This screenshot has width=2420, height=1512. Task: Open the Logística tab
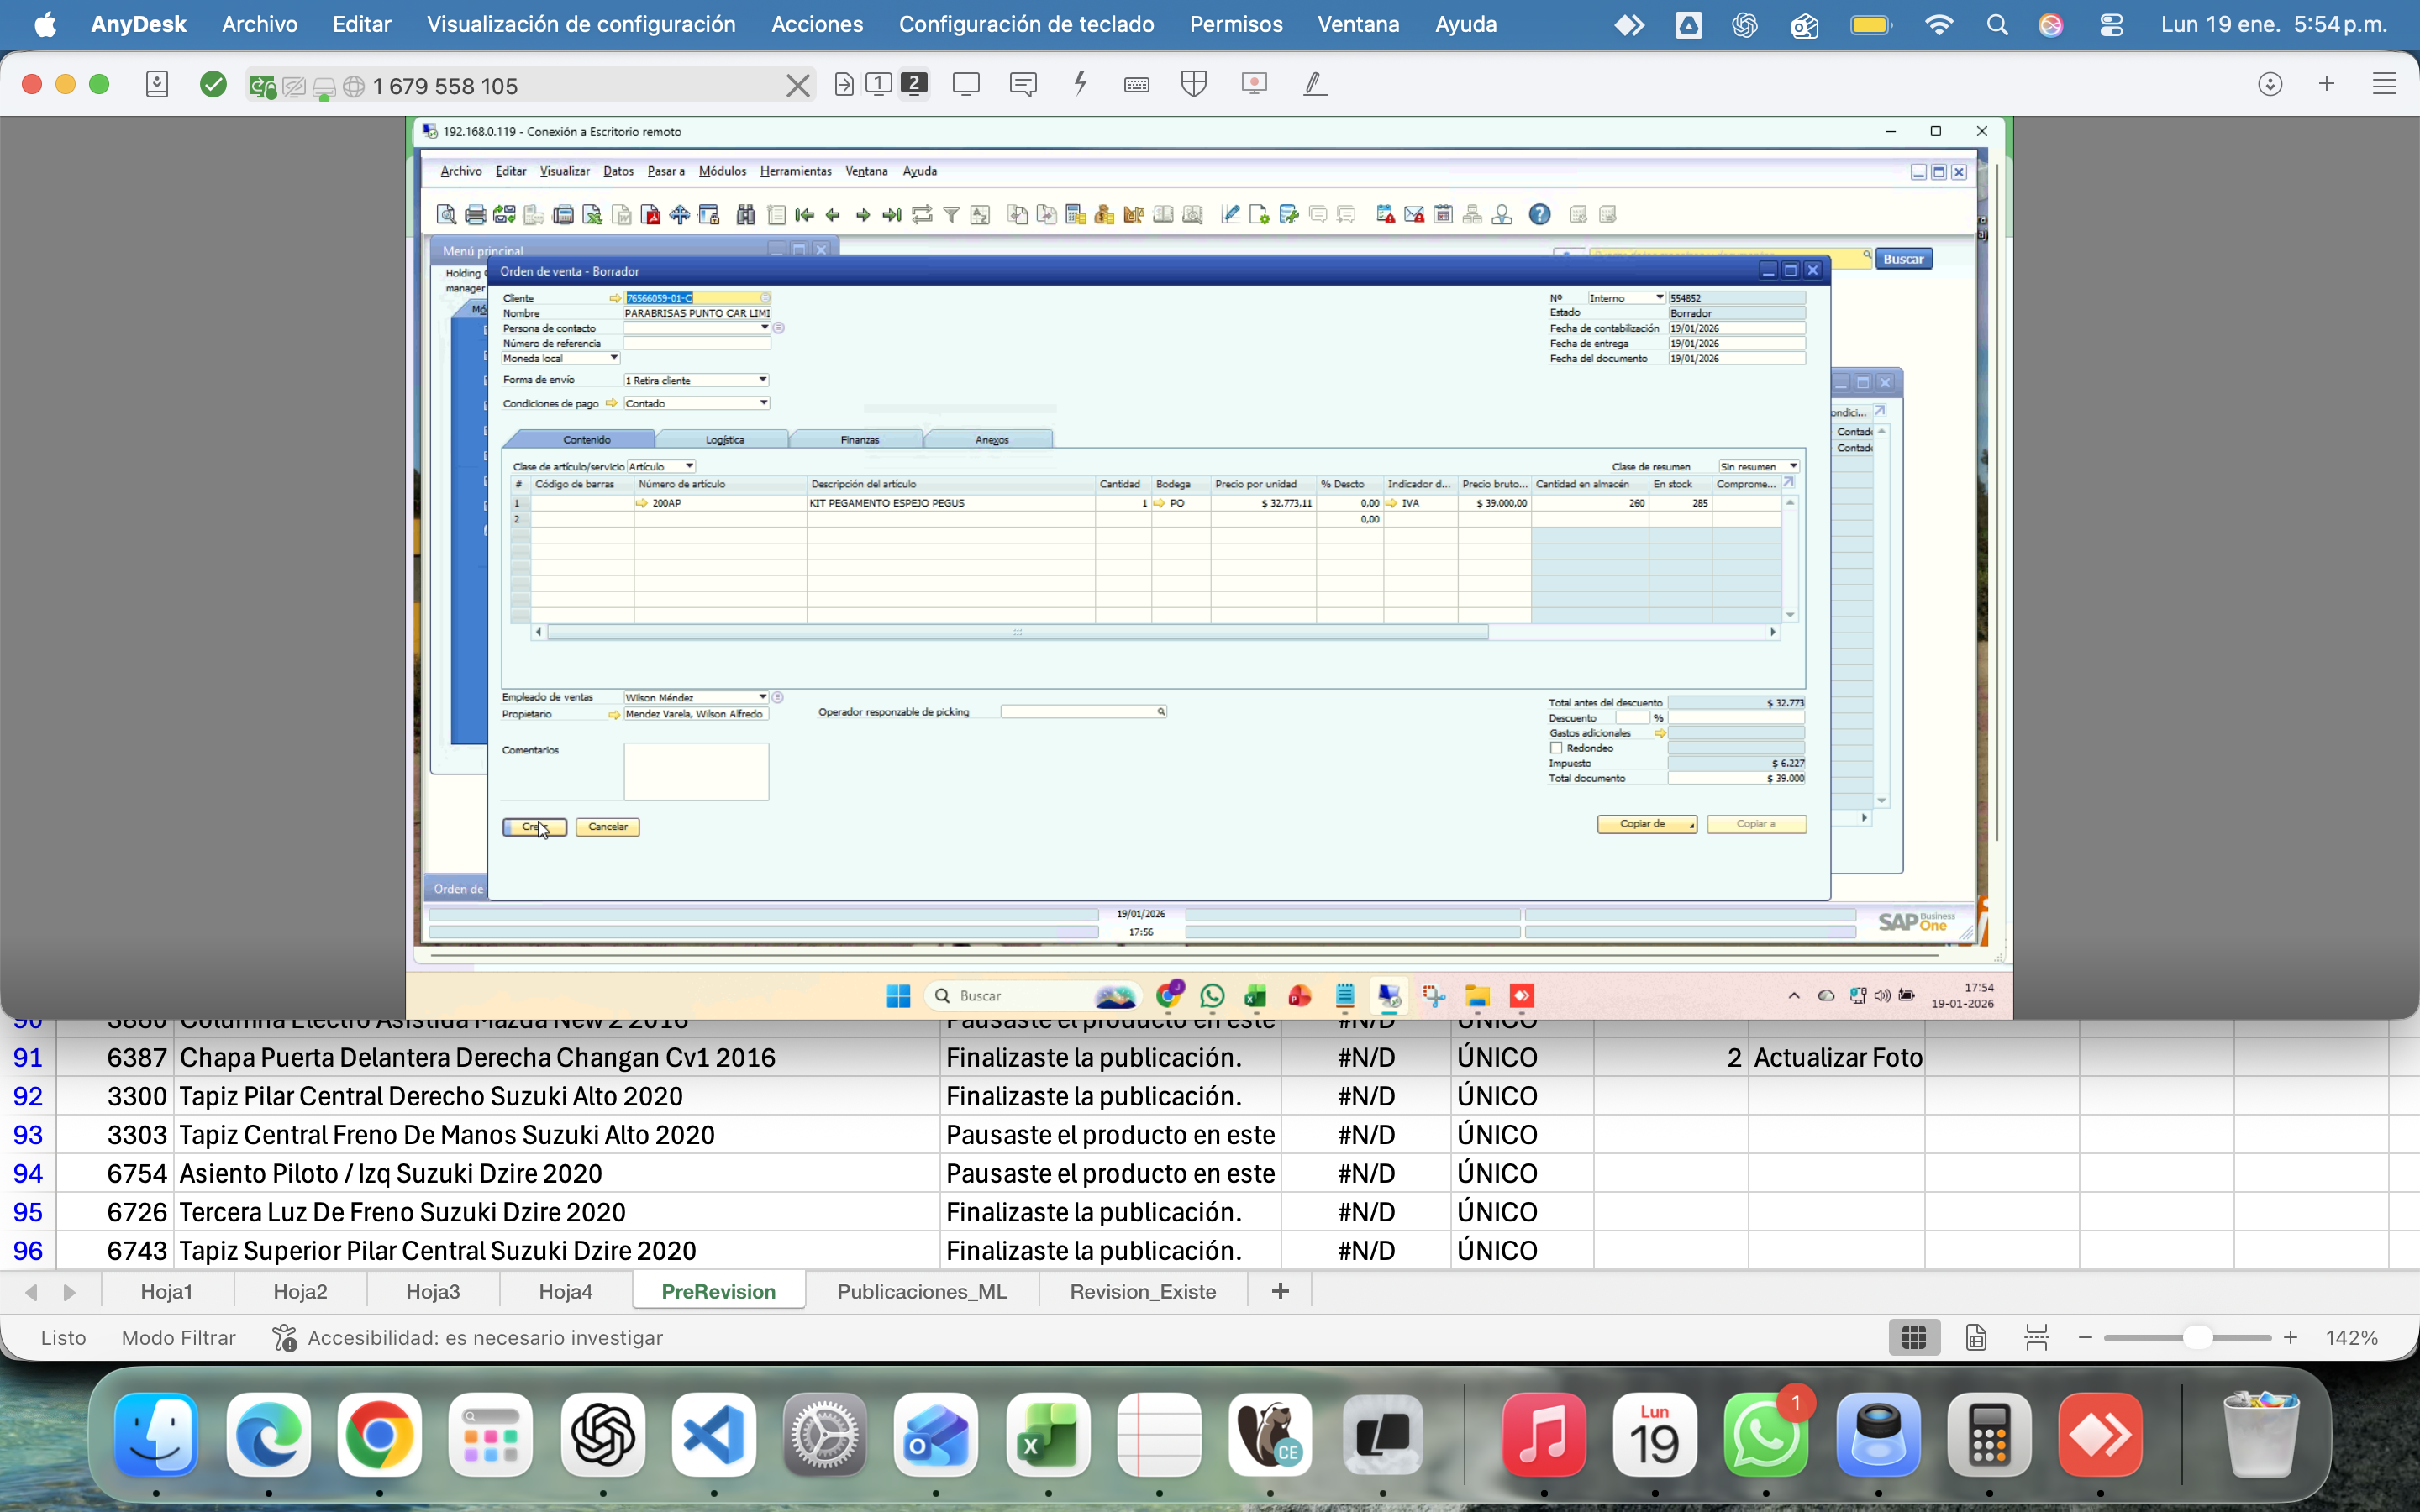724,439
